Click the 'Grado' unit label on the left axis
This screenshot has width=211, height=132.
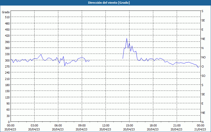(6, 12)
